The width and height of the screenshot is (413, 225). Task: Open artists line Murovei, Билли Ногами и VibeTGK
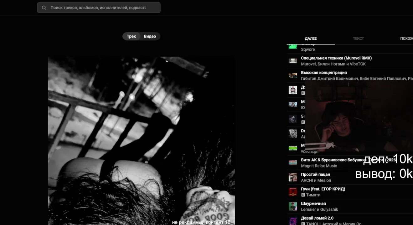tap(333, 64)
